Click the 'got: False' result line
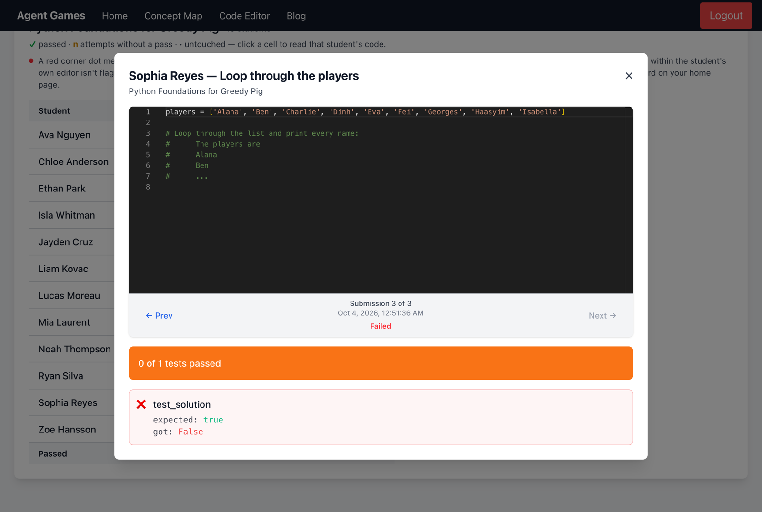 (x=178, y=432)
